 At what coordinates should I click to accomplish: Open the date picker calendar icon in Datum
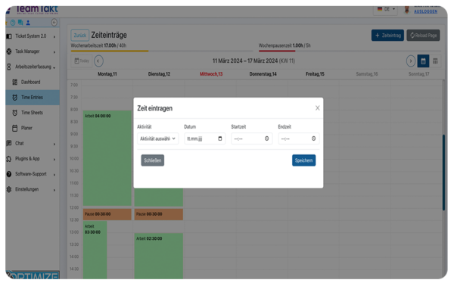point(220,138)
